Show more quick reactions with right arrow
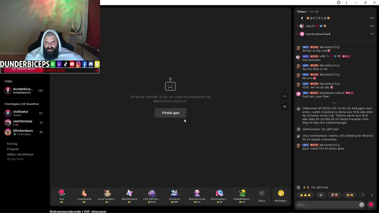The image size is (379, 213). 372,195
